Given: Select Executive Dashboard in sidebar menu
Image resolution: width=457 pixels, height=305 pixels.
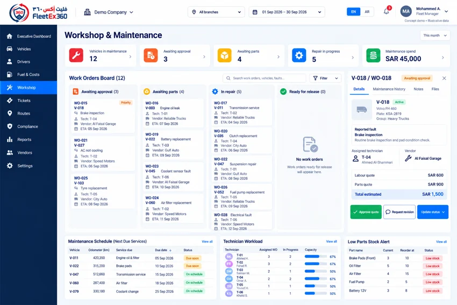Looking at the screenshot, I should (28, 36).
